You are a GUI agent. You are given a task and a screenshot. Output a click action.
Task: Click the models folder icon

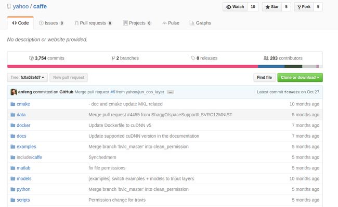(x=13, y=178)
